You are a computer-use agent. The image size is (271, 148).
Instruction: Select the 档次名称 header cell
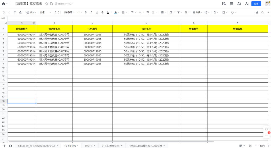(x=146, y=29)
